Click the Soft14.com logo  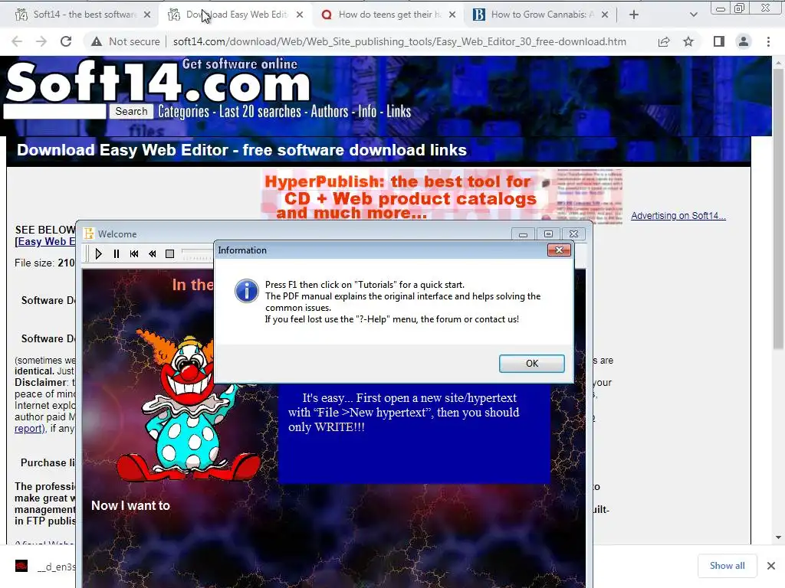(158, 81)
